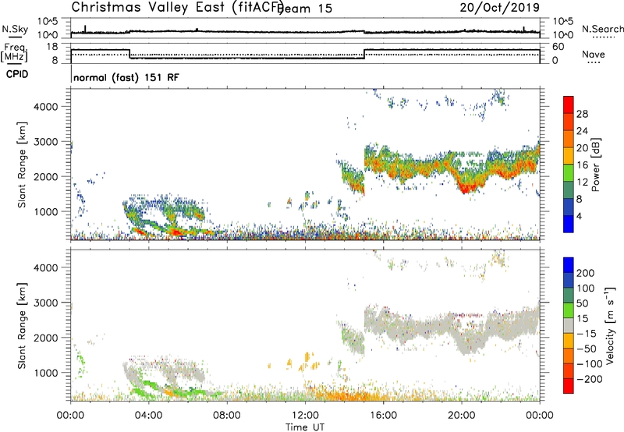Click the '4000' tick on power panel axis

45,107
